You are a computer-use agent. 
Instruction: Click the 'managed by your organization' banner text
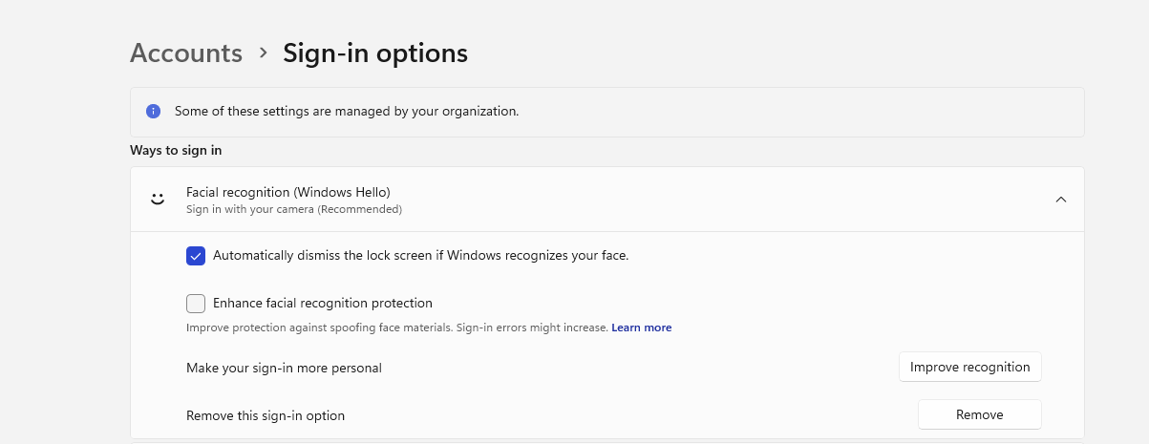pyautogui.click(x=346, y=112)
